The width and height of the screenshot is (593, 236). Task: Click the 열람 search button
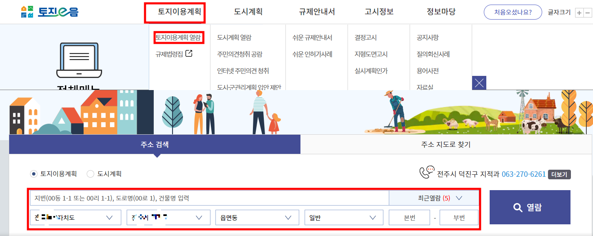[x=530, y=207]
